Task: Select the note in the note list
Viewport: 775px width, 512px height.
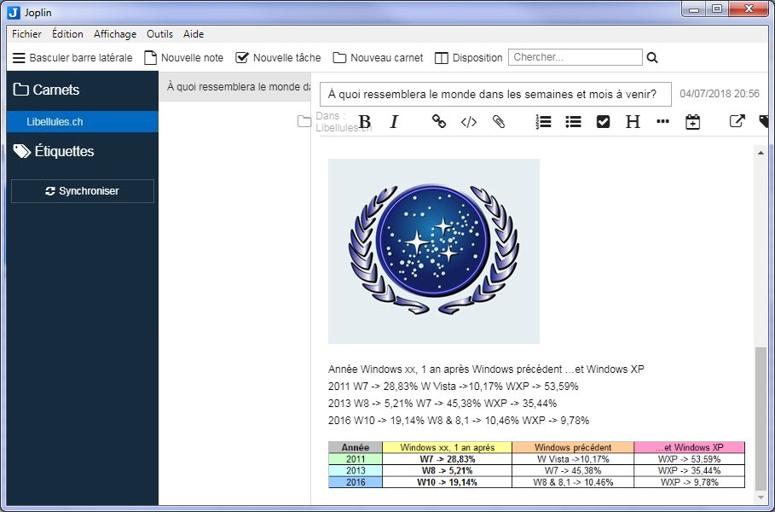Action: 234,87
